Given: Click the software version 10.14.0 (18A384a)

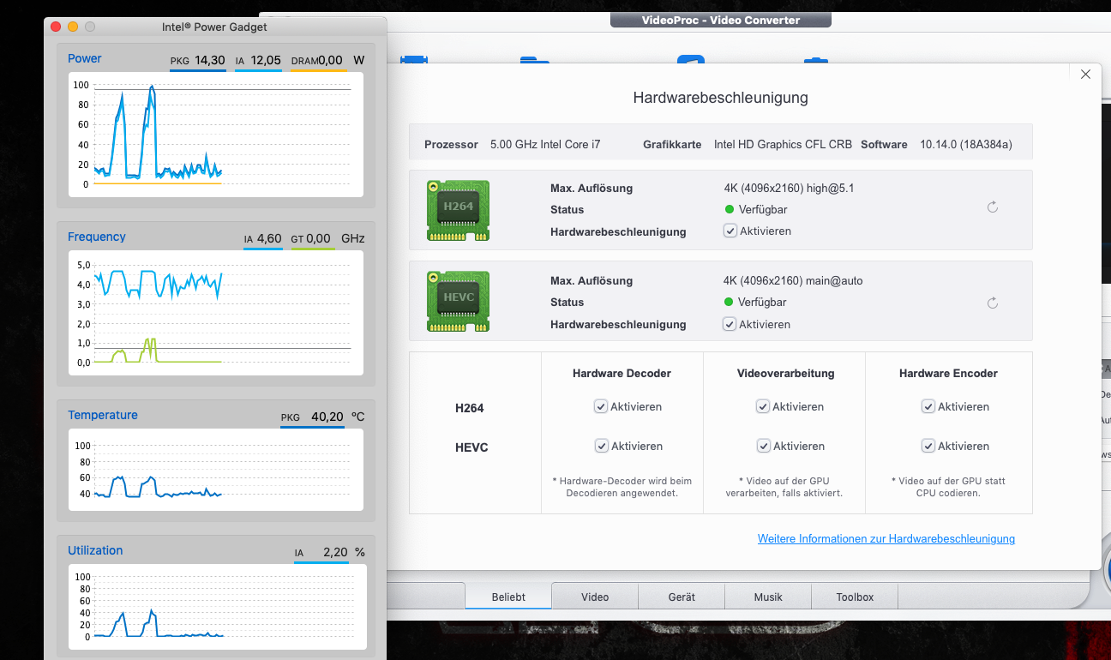Looking at the screenshot, I should (x=966, y=144).
